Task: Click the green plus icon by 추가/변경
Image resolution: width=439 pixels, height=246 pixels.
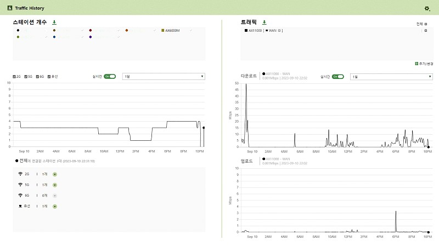Action: tap(417, 64)
